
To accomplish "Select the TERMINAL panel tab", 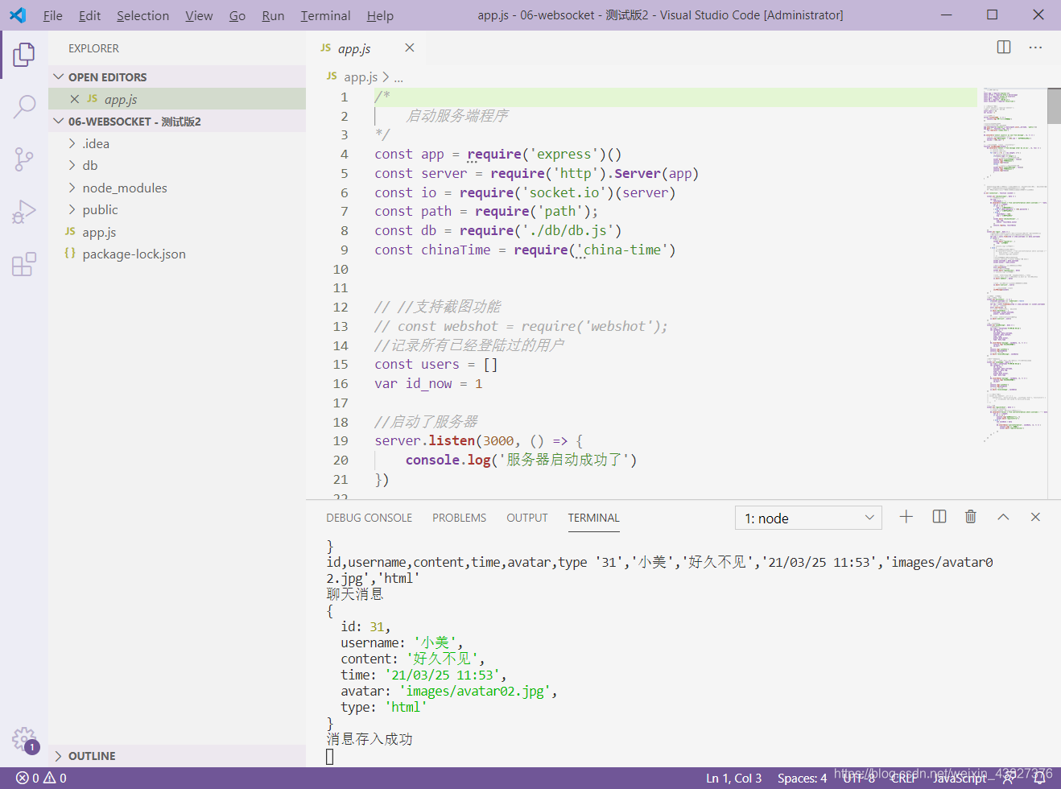I will pos(593,518).
